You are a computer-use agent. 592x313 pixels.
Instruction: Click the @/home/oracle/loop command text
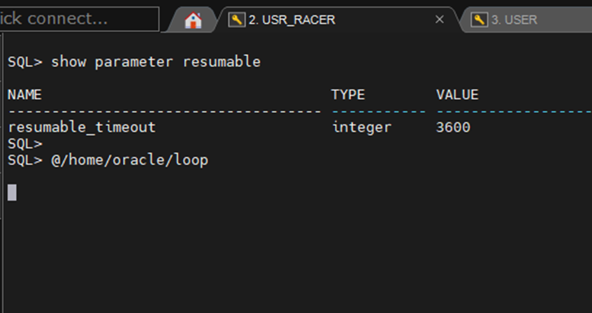pos(129,160)
